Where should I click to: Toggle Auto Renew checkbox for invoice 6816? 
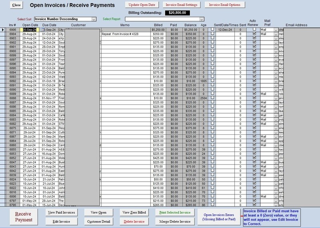(x=254, y=192)
